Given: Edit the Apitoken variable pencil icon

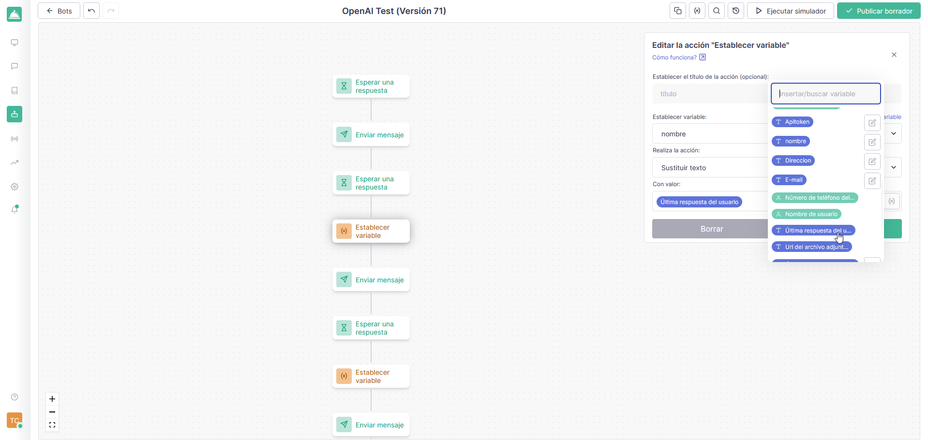Looking at the screenshot, I should (872, 123).
